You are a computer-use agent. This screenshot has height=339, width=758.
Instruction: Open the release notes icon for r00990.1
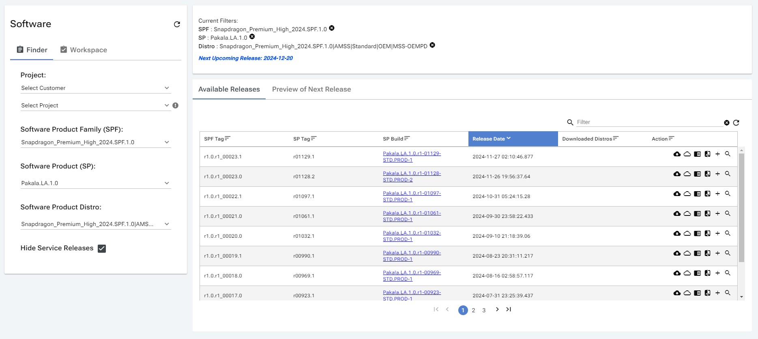697,253
